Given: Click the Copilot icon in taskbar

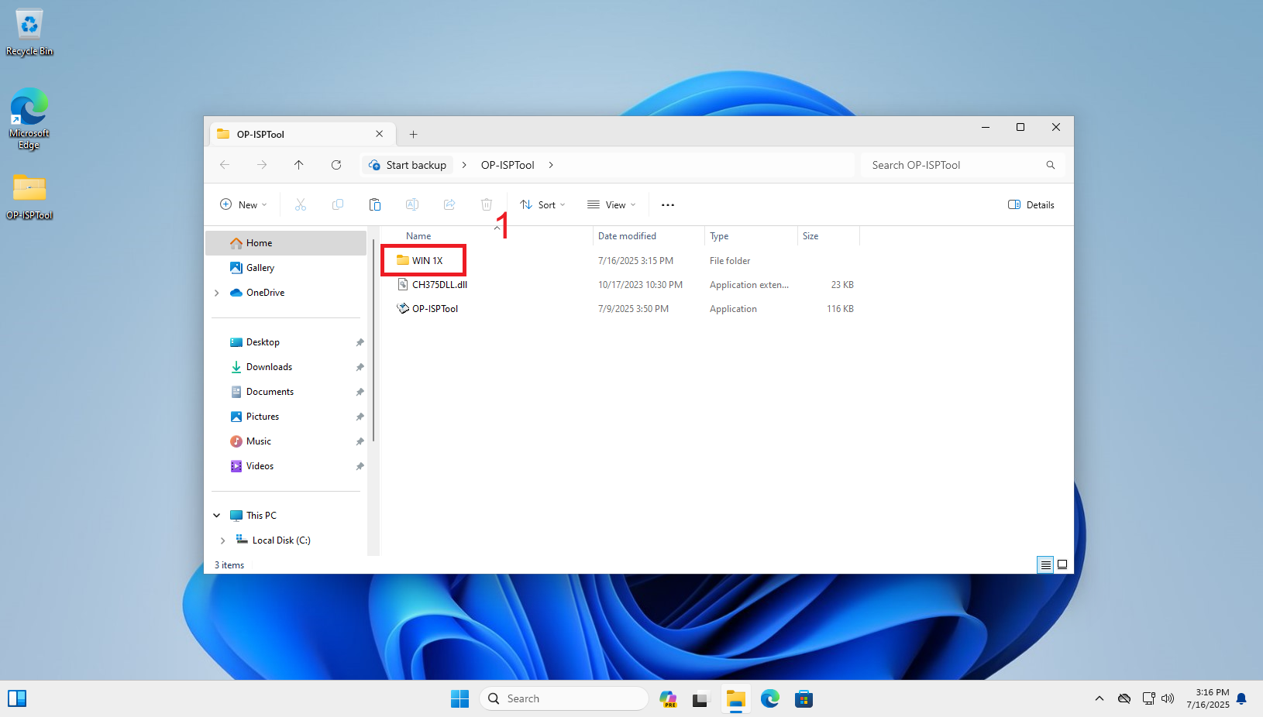Looking at the screenshot, I should tap(668, 699).
